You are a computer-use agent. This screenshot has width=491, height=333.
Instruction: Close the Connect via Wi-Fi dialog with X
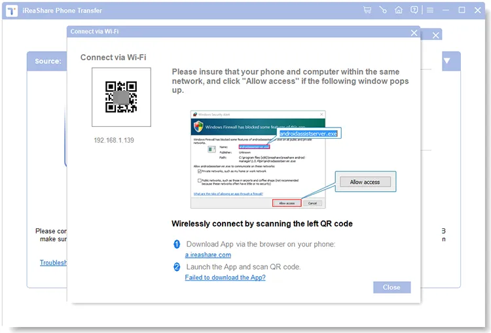pyautogui.click(x=414, y=33)
